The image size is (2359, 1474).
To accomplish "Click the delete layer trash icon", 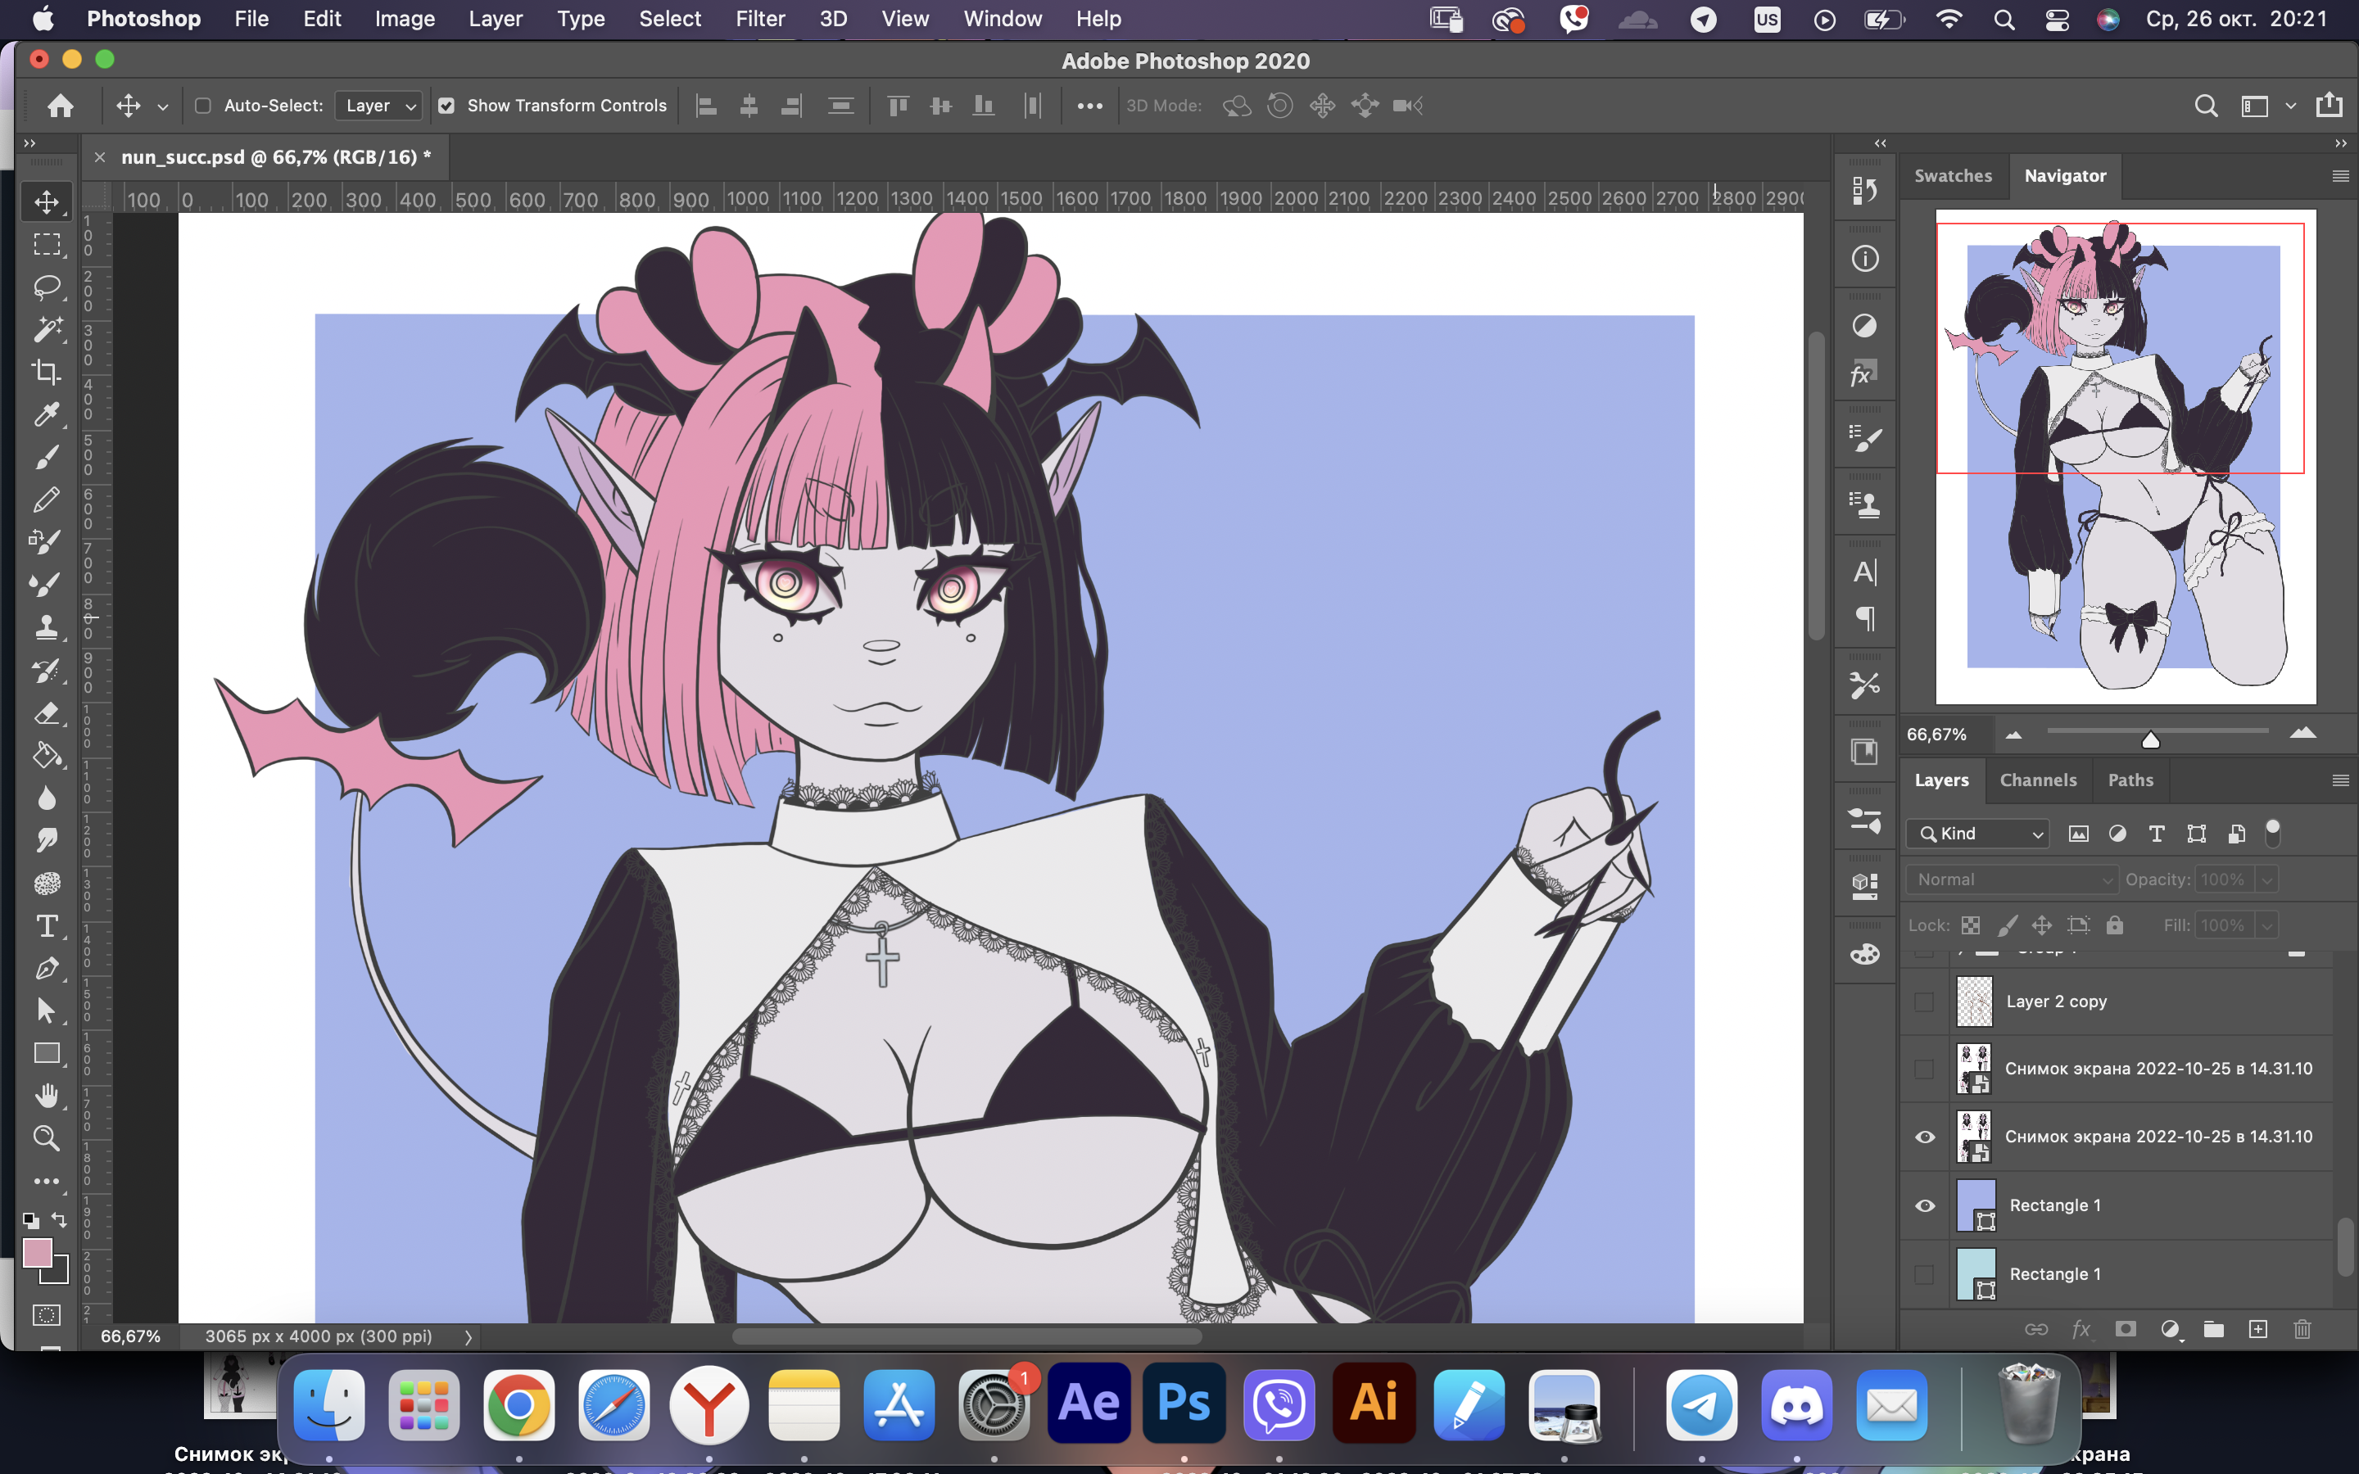I will click(x=2302, y=1329).
